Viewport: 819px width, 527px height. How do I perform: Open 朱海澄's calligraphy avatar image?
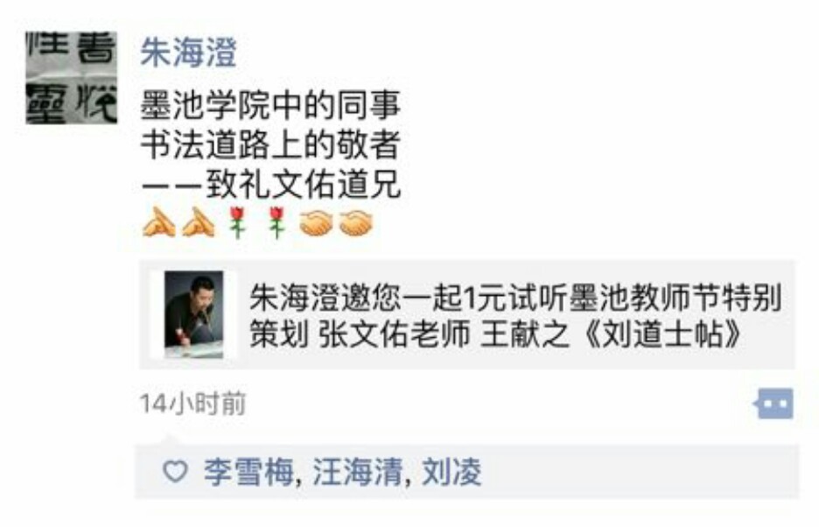[x=72, y=77]
